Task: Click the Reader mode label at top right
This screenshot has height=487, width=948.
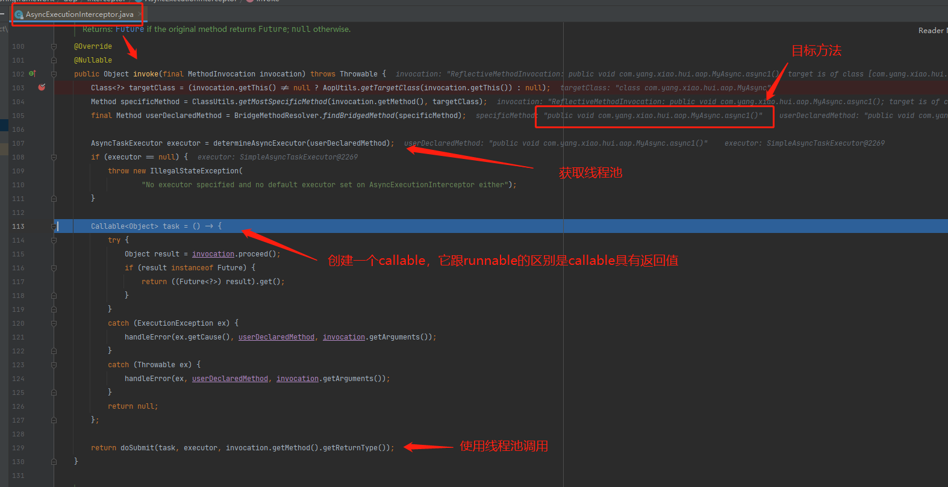Action: 932,31
